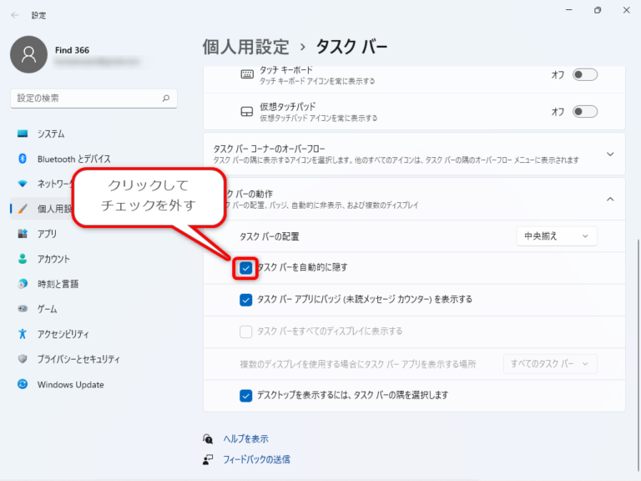Open Bluetooth とデバイス settings
The height and width of the screenshot is (481, 641).
(x=73, y=159)
